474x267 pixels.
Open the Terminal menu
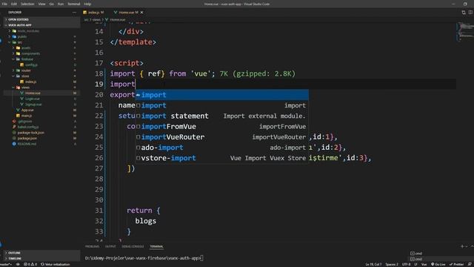(74, 4)
